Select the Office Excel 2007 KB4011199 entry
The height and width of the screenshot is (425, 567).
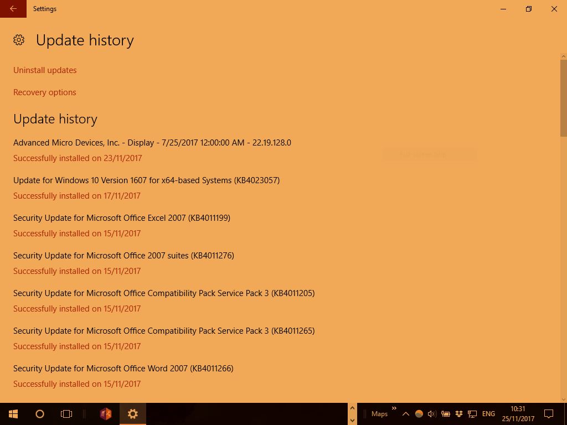click(122, 218)
